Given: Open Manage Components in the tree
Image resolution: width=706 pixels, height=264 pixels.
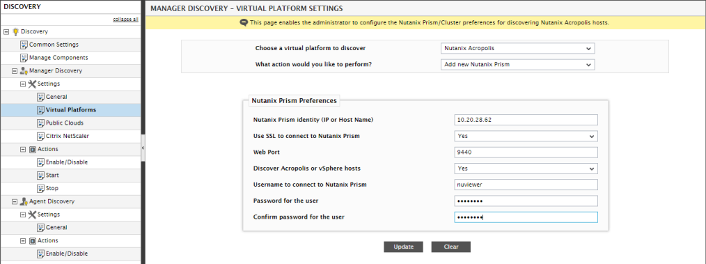Looking at the screenshot, I should (x=58, y=58).
